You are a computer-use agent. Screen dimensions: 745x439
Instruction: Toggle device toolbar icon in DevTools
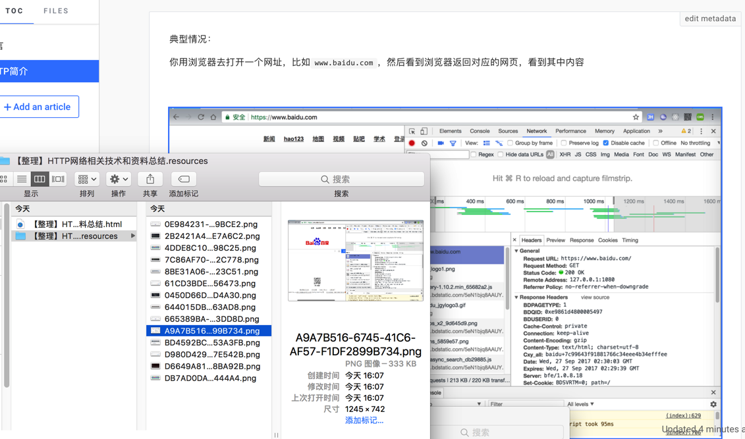click(424, 131)
